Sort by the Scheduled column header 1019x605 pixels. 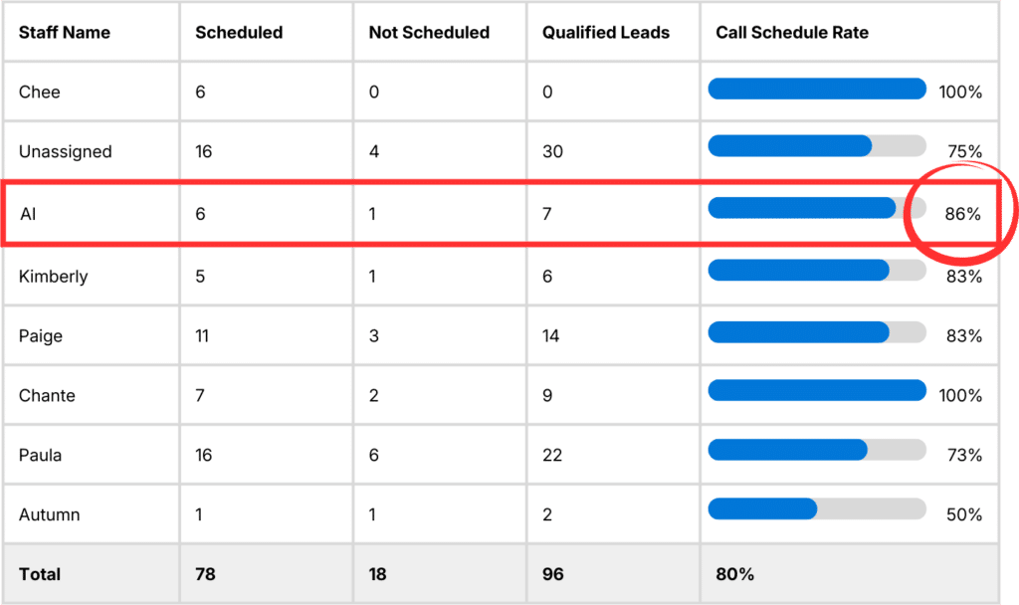pyautogui.click(x=239, y=33)
